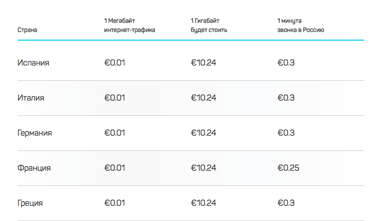Viewport: 375px width, 221px height.
Task: Select the Греция country name
Action: click(x=30, y=203)
